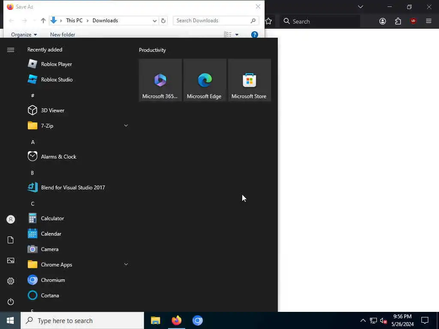Expand the 7-Zip folder chevron
The width and height of the screenshot is (439, 329).
click(126, 126)
